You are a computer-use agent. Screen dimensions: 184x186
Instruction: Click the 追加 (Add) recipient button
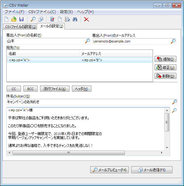[165, 59]
